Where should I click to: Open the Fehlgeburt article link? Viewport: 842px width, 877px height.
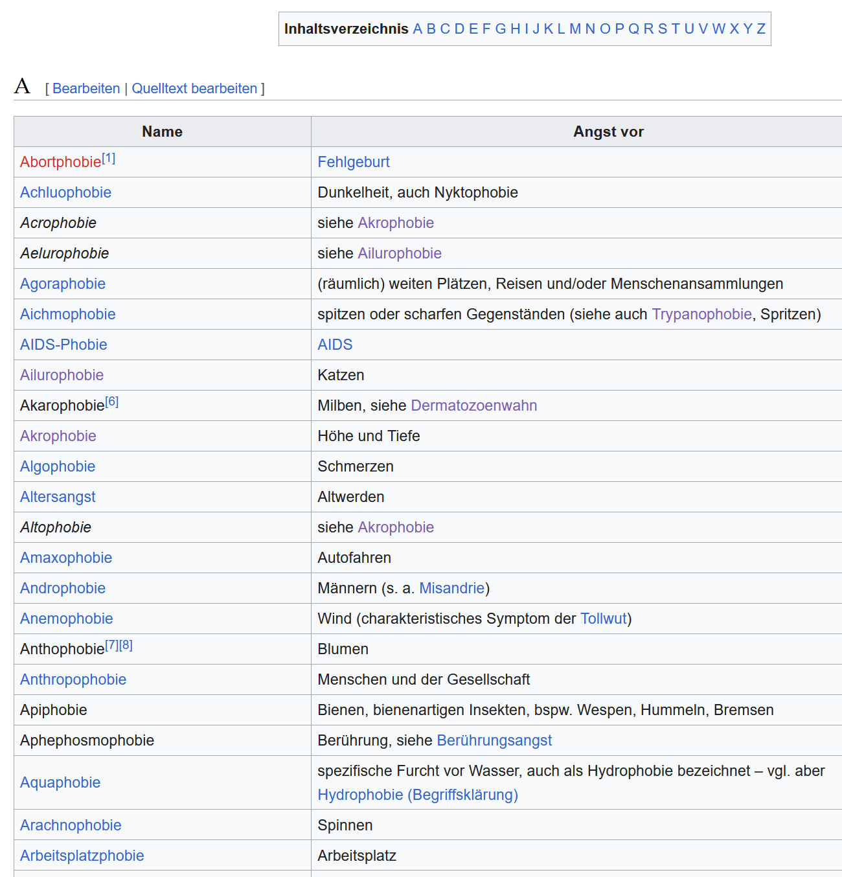353,163
